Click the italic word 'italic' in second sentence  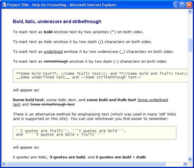(48, 42)
